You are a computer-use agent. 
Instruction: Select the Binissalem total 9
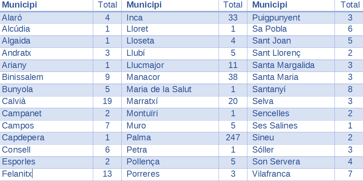point(107,77)
